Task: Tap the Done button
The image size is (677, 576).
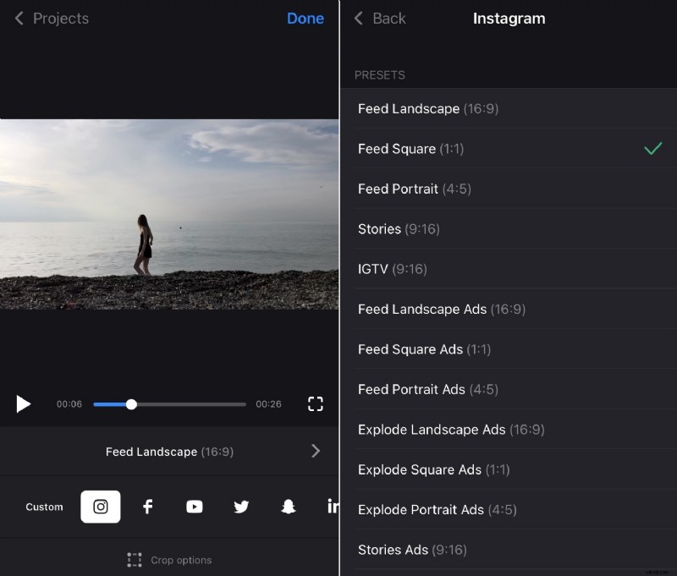Action: tap(305, 18)
